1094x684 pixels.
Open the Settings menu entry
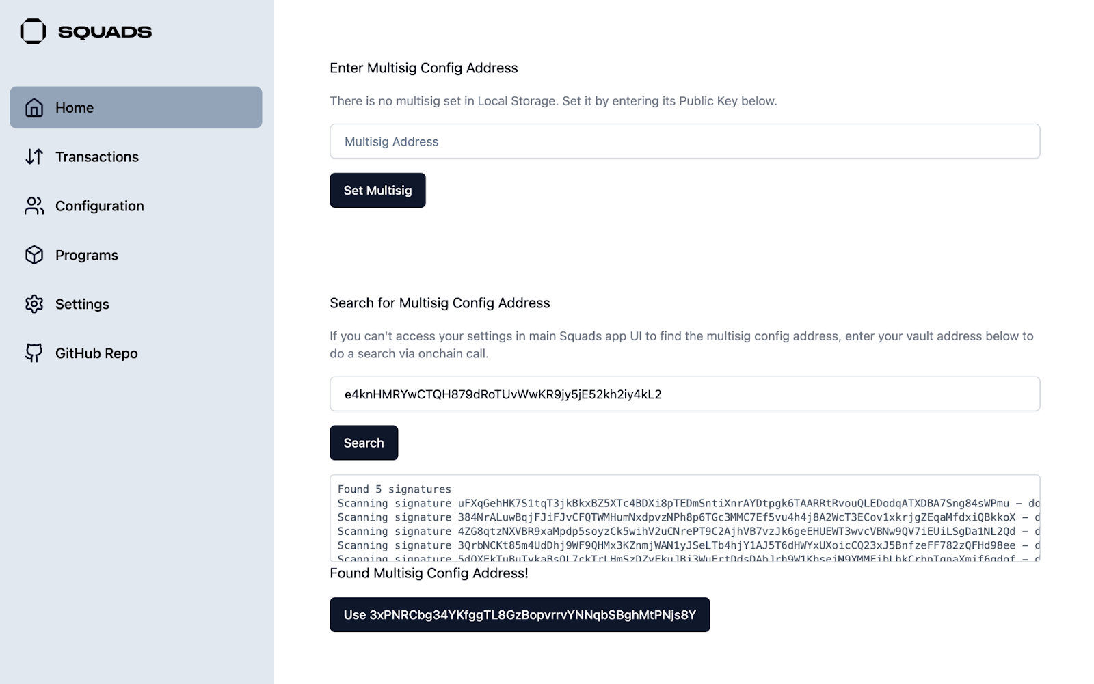tap(82, 305)
